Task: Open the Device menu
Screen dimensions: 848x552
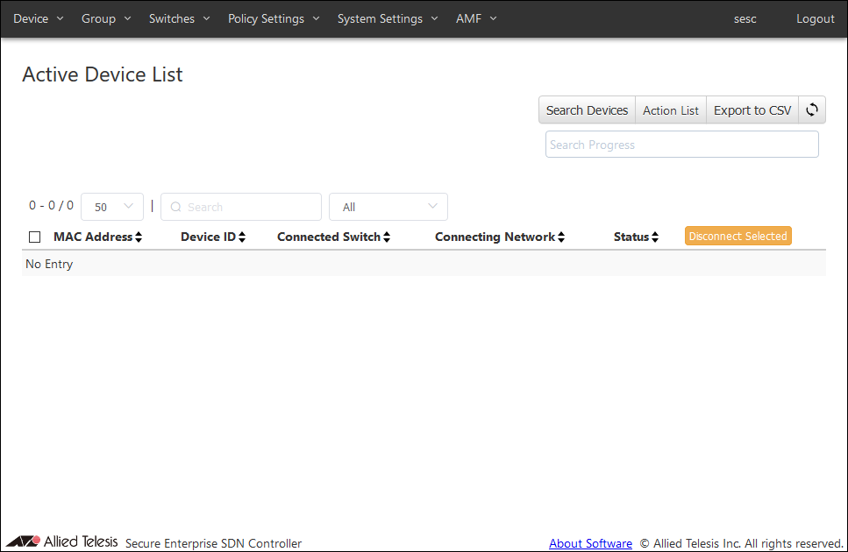Action: 39,18
